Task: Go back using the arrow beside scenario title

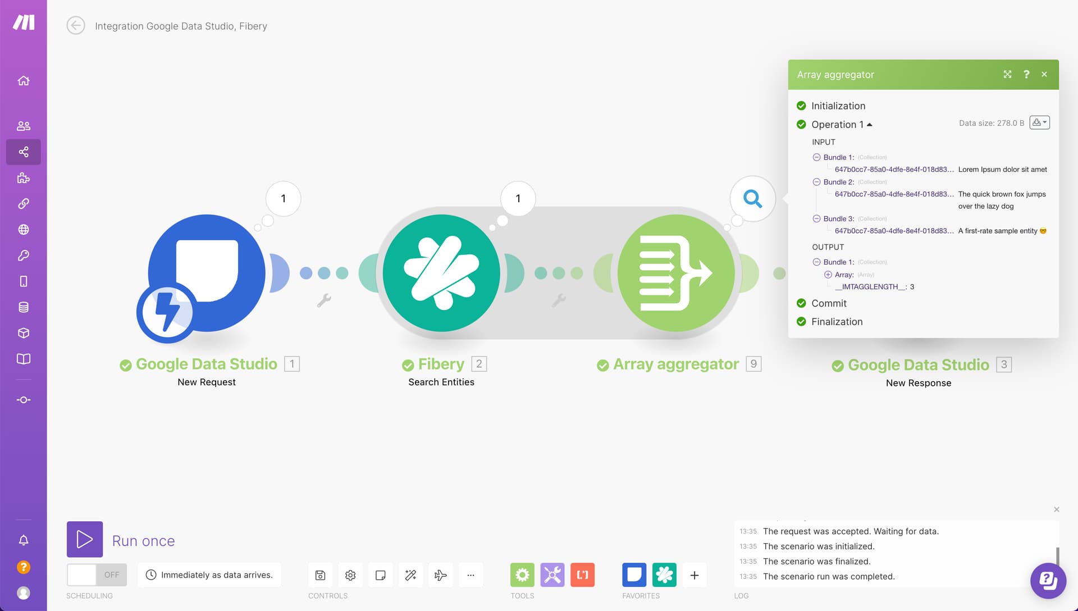Action: pos(76,26)
